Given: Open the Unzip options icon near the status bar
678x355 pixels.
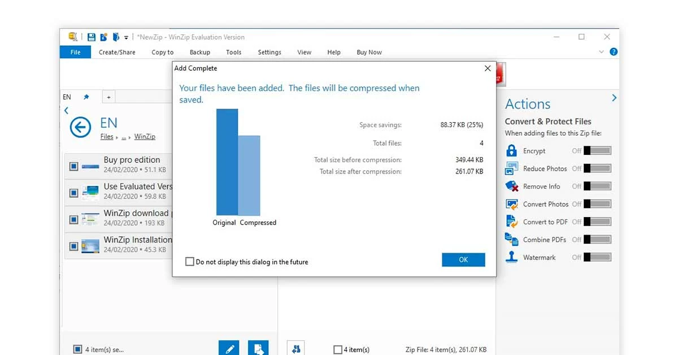Looking at the screenshot, I should [x=296, y=349].
